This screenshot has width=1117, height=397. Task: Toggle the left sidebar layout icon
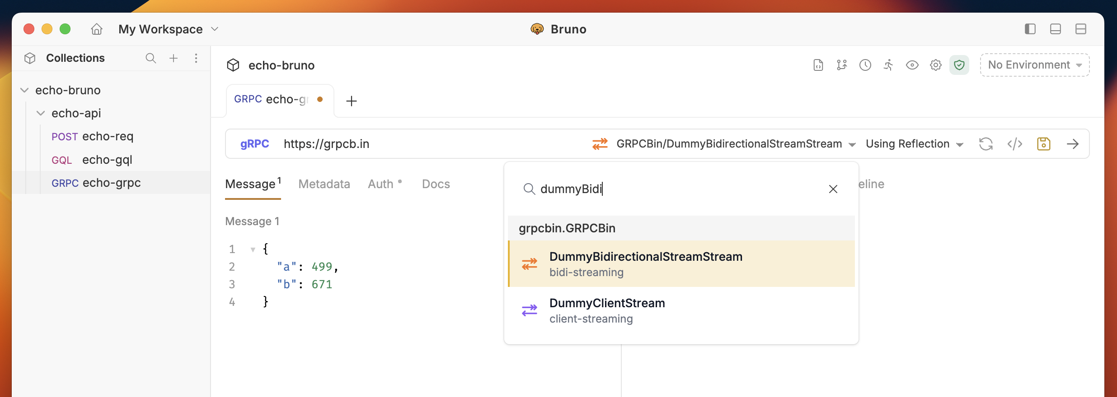[x=1030, y=29]
